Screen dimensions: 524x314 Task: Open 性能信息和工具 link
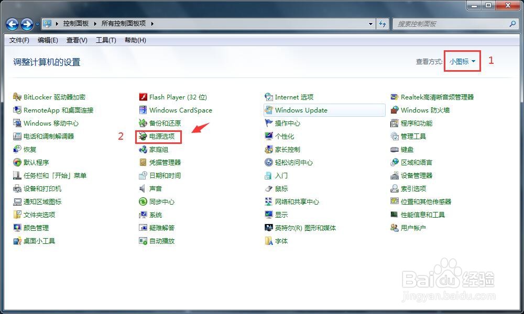(423, 215)
